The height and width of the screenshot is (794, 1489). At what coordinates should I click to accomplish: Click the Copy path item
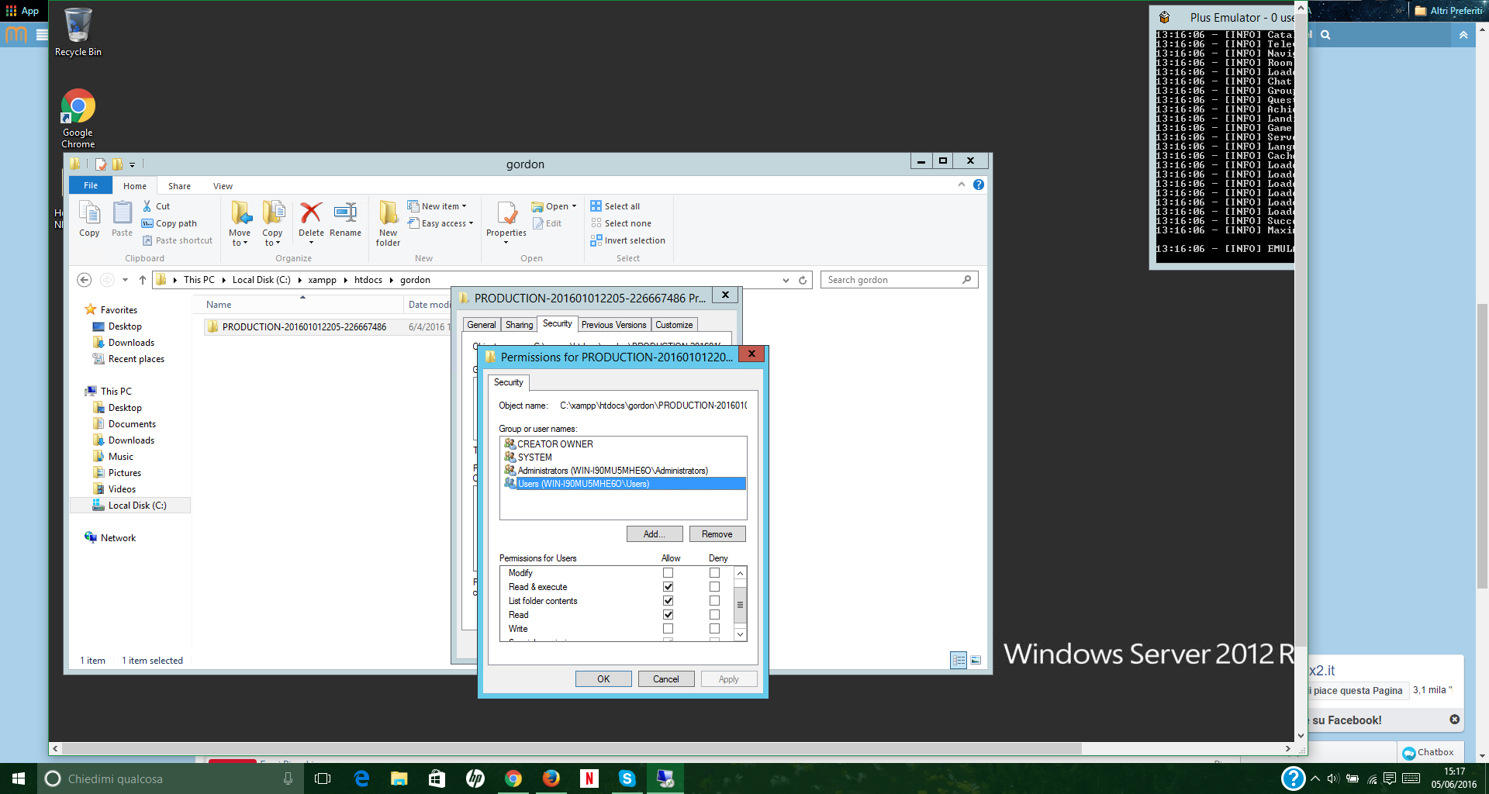170,223
